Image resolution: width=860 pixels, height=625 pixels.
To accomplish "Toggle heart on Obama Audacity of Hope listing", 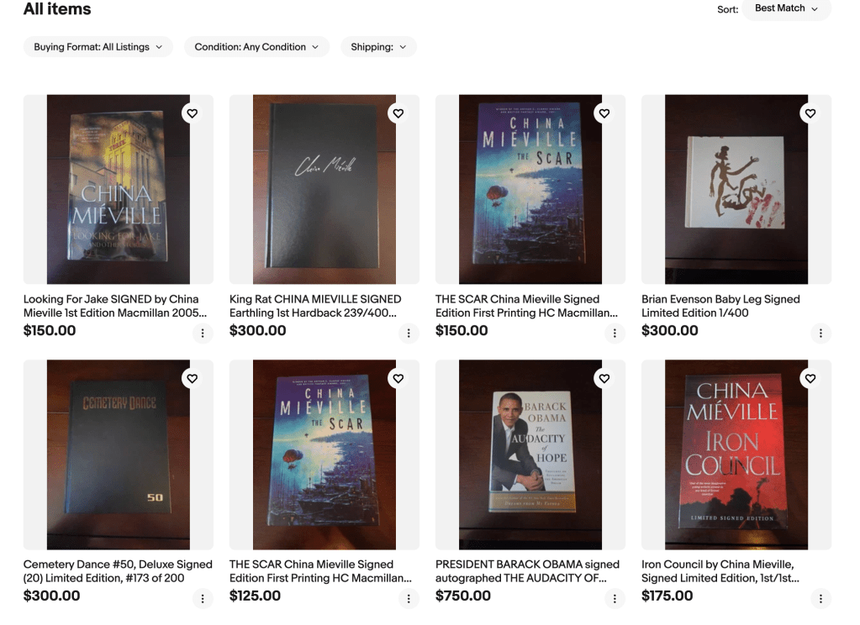I will click(x=604, y=378).
